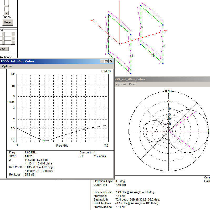Viewport: 210px width, 210px height.
Task: Click the red source circle on wire 5
Action: coord(152,54)
